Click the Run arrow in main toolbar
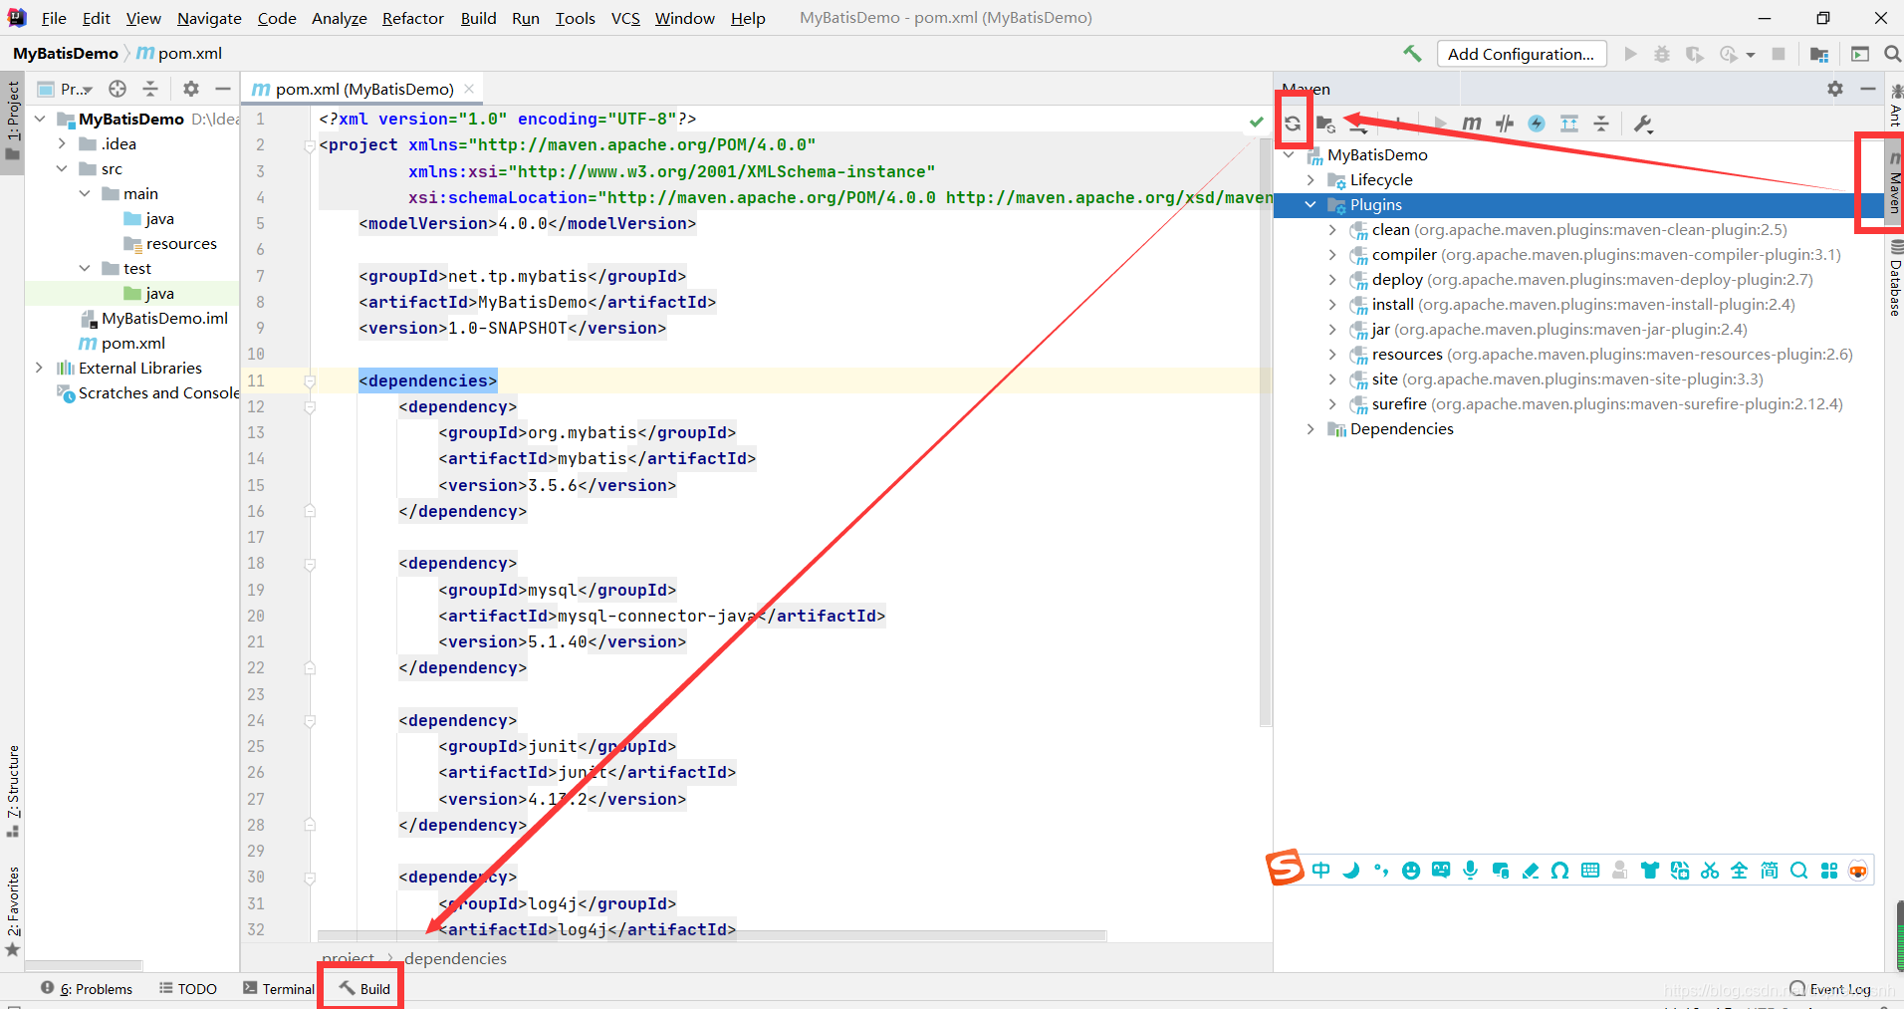This screenshot has width=1904, height=1009. [x=1630, y=54]
